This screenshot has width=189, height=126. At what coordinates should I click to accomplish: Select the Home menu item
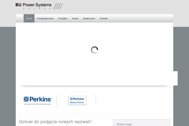29,19
